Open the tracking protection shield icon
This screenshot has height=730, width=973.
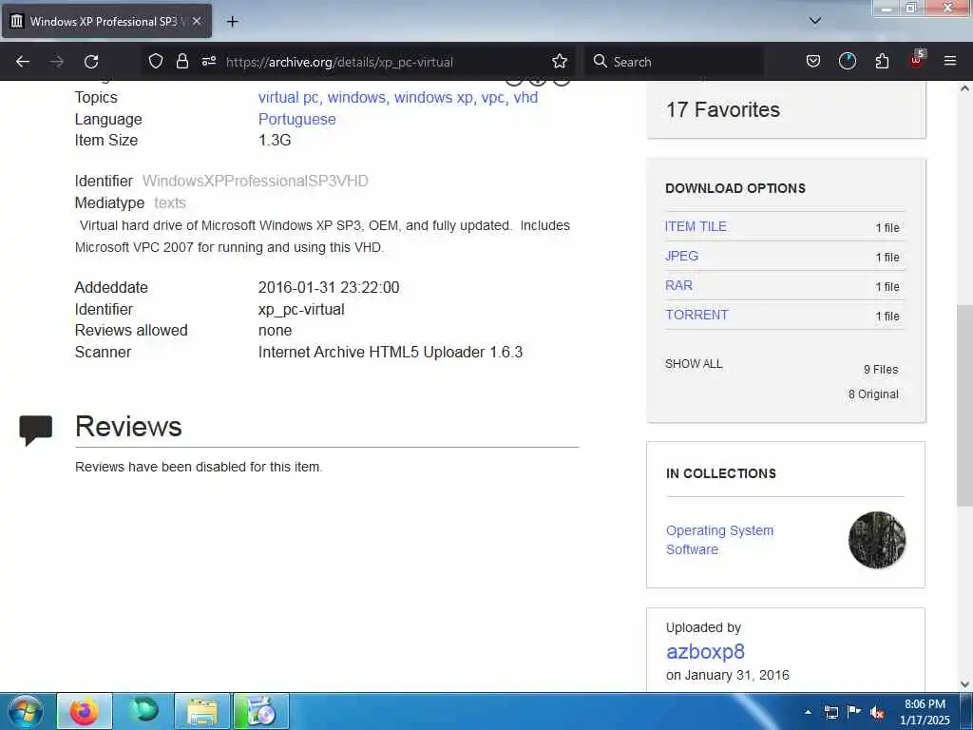[156, 62]
